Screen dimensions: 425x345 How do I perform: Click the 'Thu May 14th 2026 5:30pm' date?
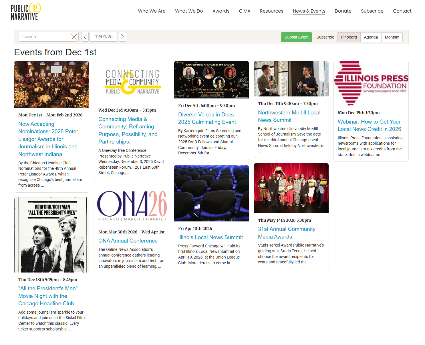tap(285, 220)
